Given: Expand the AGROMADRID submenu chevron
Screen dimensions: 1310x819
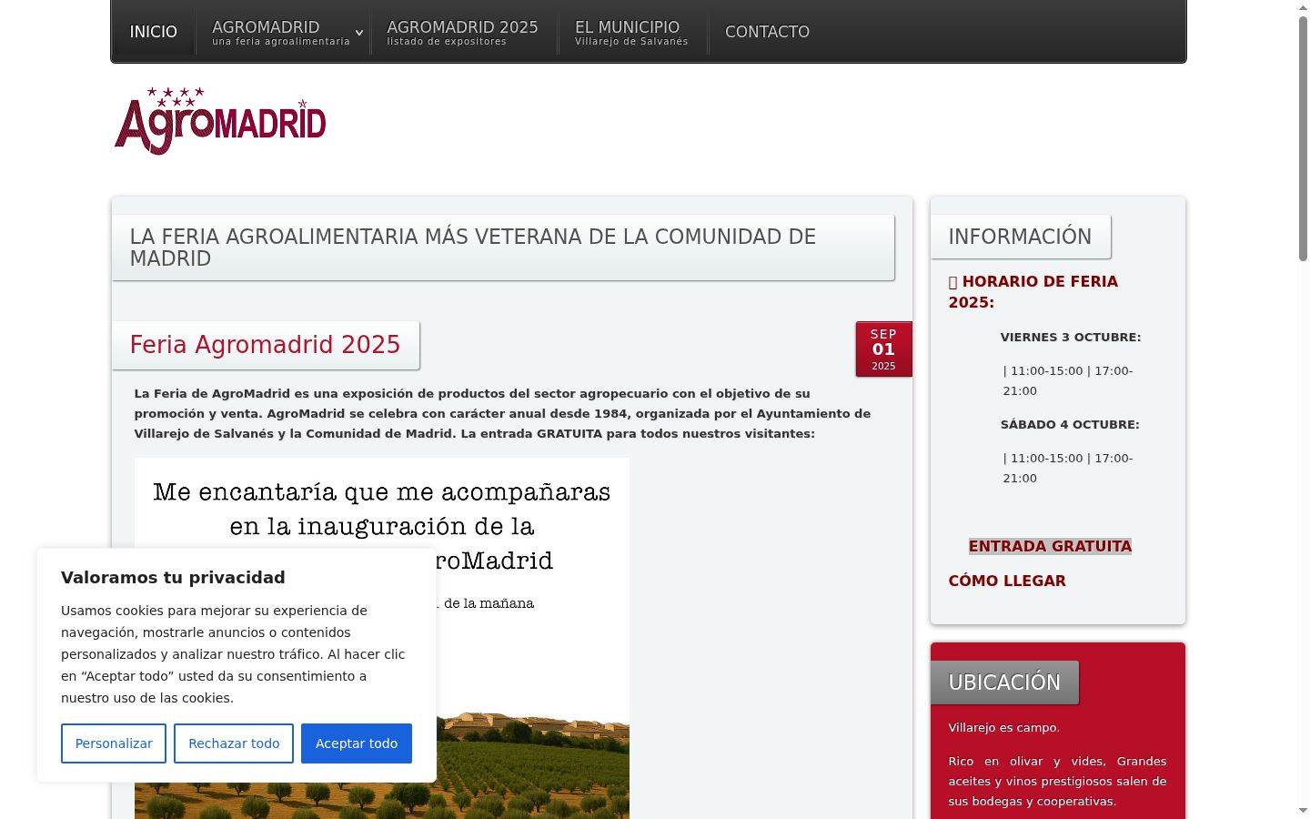Looking at the screenshot, I should [x=359, y=33].
